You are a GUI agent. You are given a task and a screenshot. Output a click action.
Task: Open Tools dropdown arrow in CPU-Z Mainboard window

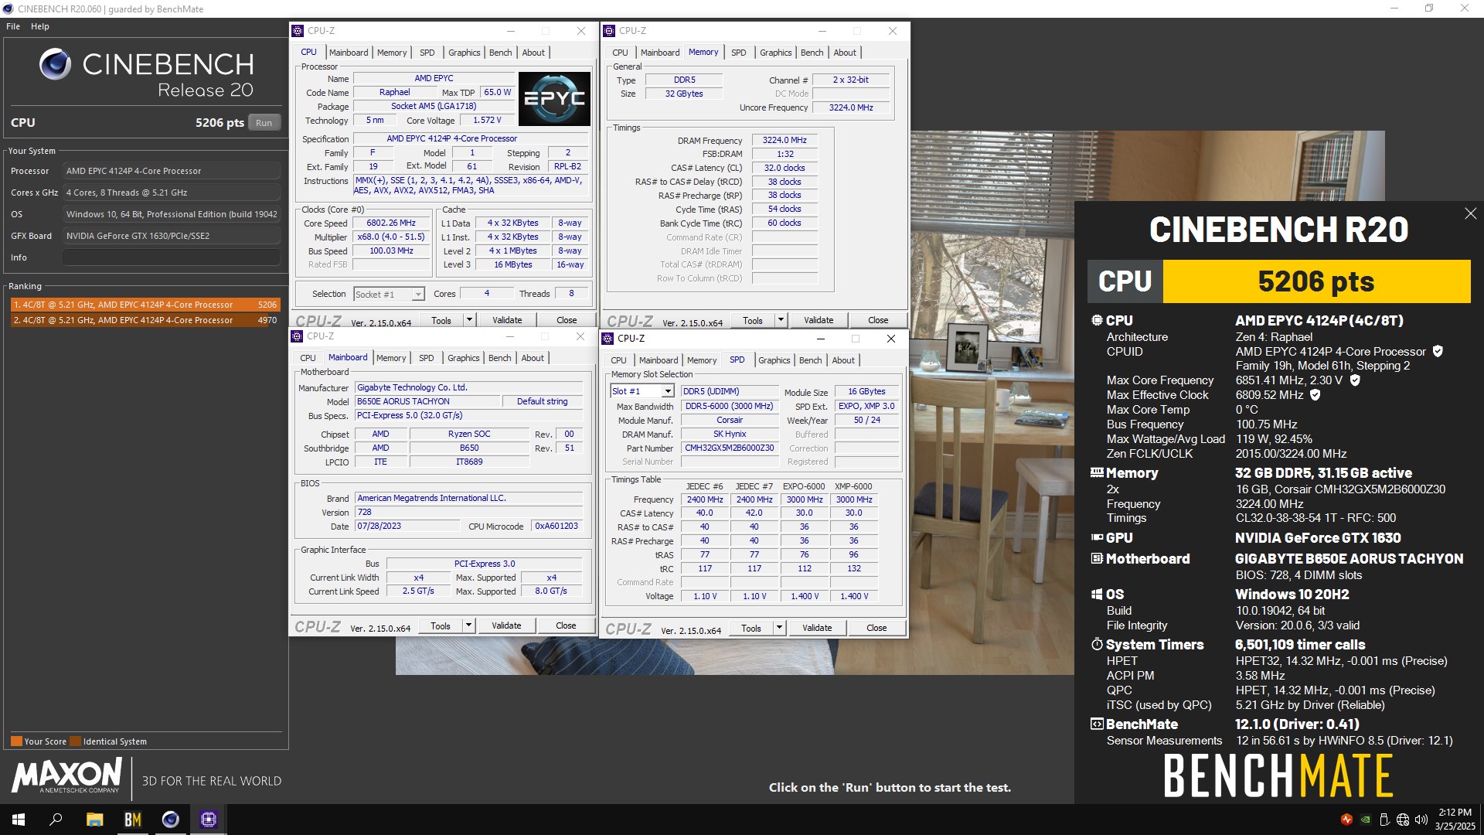pyautogui.click(x=468, y=625)
